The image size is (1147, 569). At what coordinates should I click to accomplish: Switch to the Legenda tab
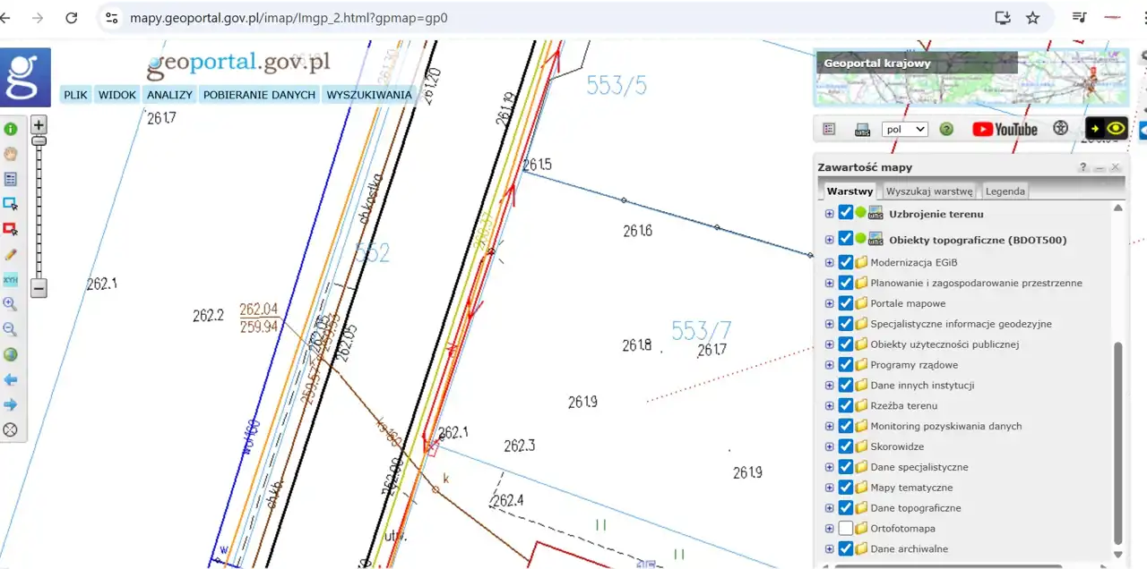1005,191
